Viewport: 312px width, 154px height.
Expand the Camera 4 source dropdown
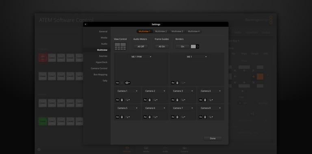(x=210, y=91)
